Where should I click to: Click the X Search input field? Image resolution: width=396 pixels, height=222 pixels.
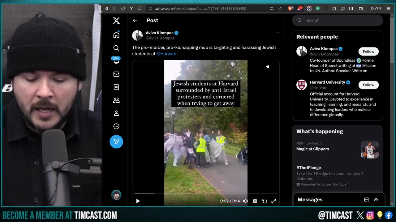(338, 20)
